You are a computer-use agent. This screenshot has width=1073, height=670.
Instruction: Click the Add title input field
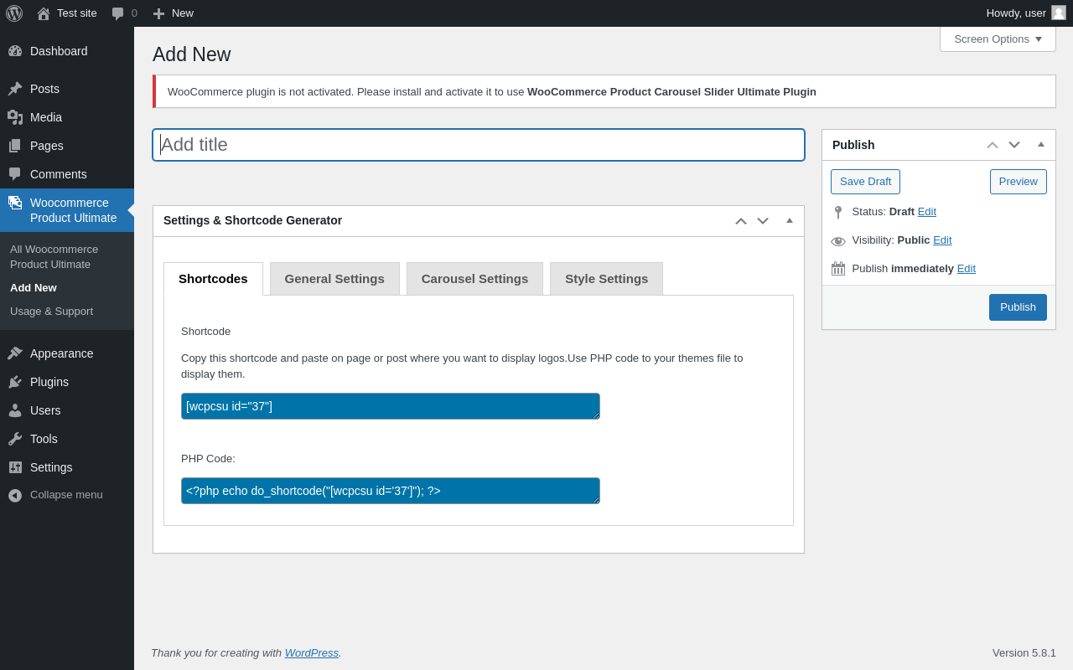point(479,145)
